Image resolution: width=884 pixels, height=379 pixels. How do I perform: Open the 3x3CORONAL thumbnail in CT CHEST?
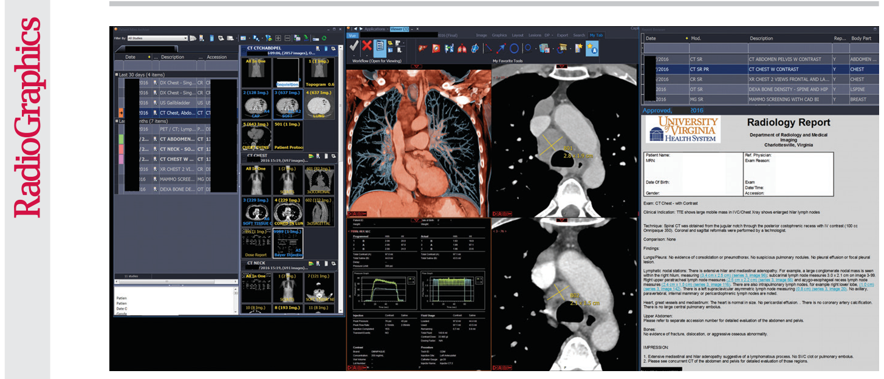320,180
